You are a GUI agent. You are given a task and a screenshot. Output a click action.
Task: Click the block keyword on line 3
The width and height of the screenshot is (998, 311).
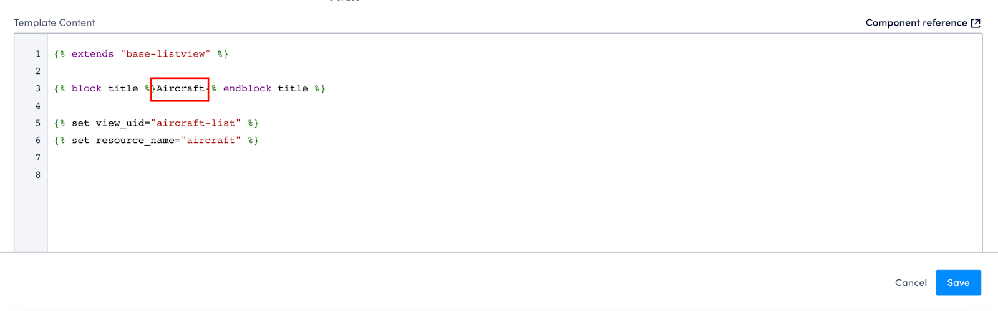point(86,88)
